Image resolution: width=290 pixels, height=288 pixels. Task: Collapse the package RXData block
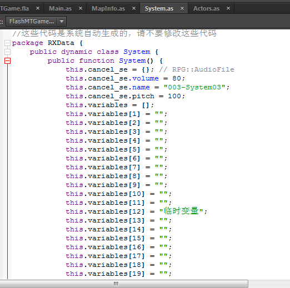[7, 43]
